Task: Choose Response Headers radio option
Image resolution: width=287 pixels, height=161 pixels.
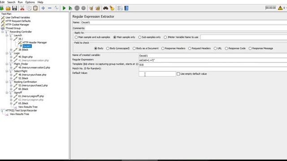Action: click(163, 48)
